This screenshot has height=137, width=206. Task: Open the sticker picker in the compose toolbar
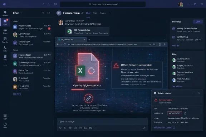pos(85,128)
